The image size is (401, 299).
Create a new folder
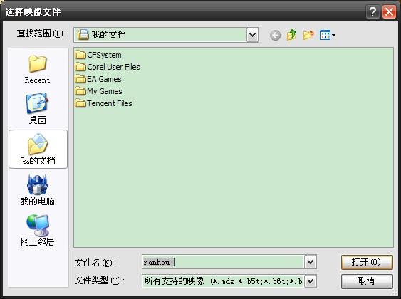pos(308,35)
